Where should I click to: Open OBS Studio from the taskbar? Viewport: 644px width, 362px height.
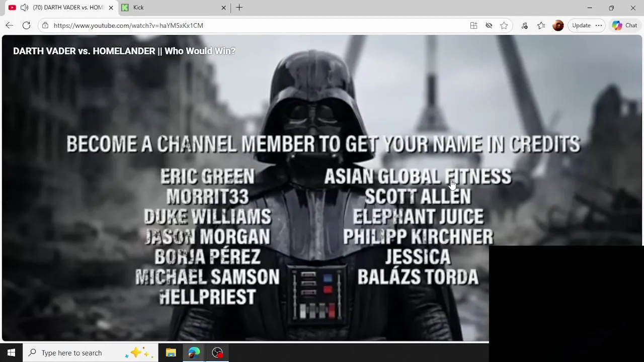[x=217, y=353]
